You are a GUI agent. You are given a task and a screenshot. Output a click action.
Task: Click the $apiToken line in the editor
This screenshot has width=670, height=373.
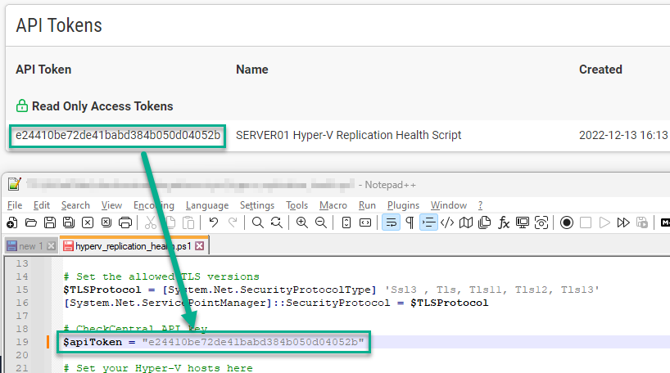coord(213,340)
